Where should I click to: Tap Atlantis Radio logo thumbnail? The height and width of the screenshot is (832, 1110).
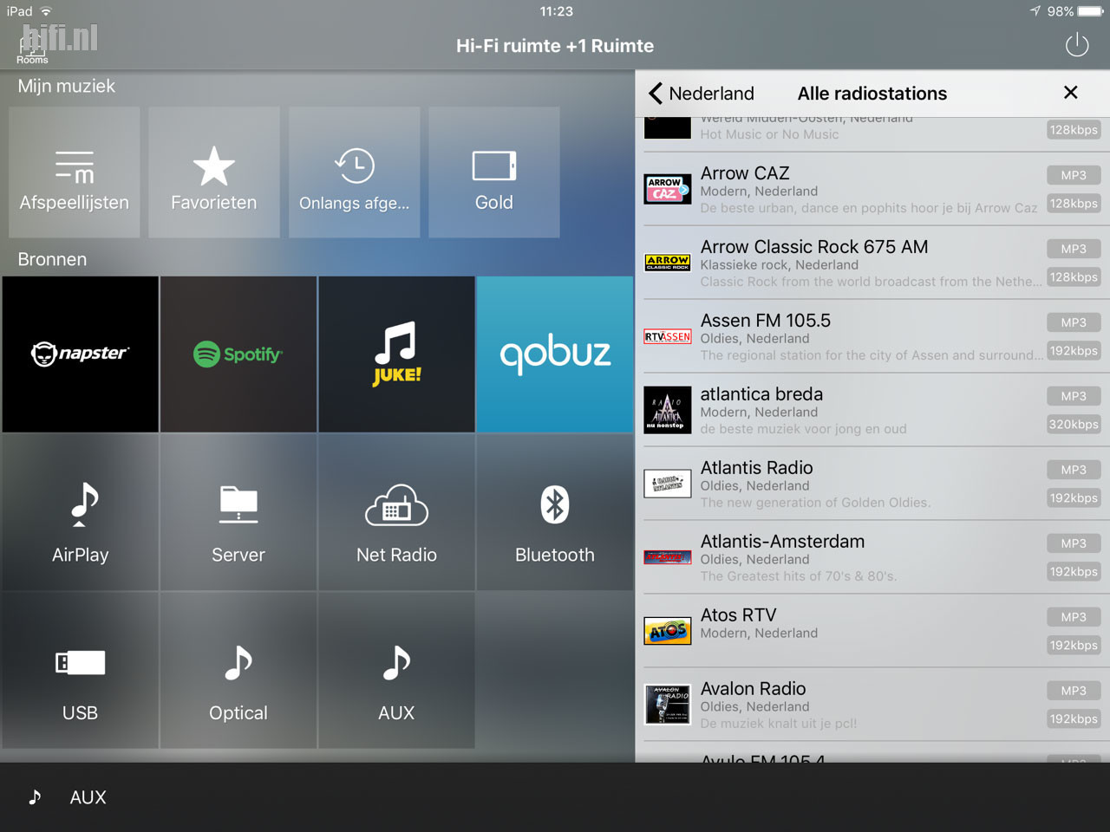click(668, 484)
